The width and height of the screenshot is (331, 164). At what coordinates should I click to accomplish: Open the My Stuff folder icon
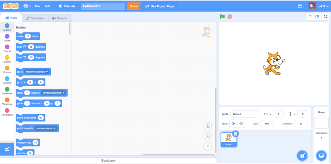coord(300,6)
